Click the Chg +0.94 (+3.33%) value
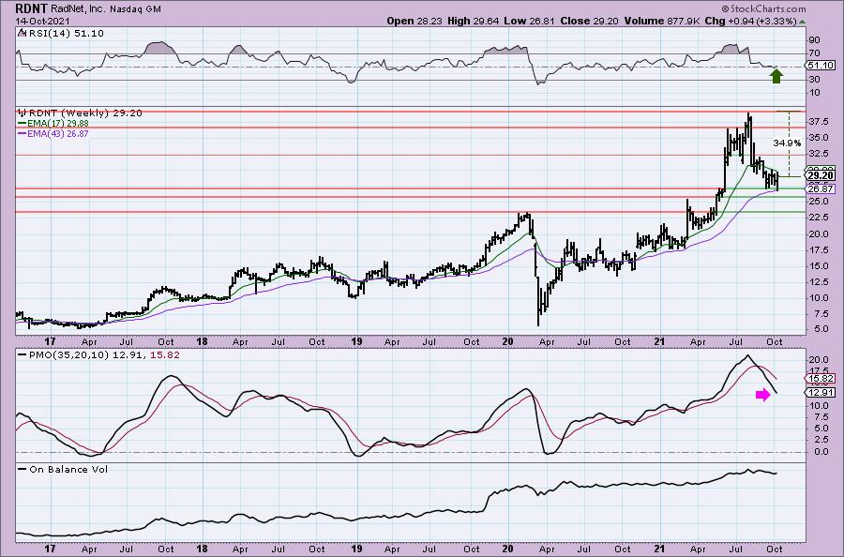This screenshot has width=844, height=557. (x=750, y=21)
